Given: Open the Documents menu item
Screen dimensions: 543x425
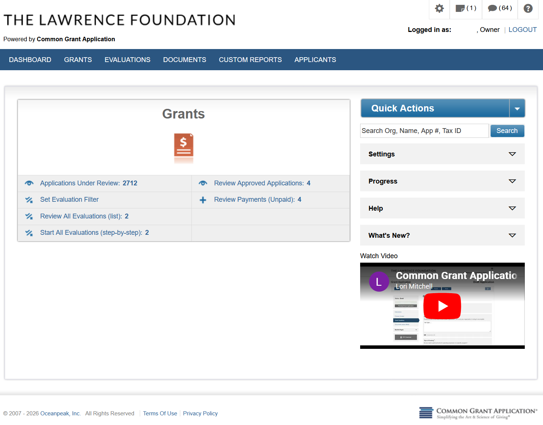Looking at the screenshot, I should [x=185, y=60].
